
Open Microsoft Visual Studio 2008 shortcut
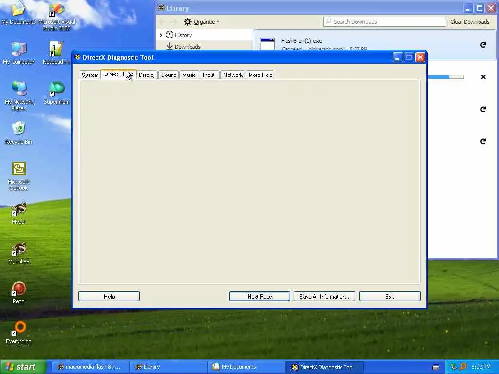point(57,17)
